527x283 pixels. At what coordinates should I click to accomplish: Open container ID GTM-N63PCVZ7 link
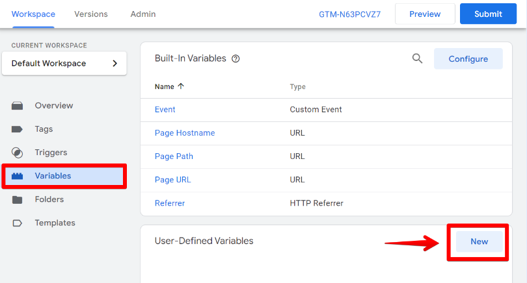(x=350, y=14)
